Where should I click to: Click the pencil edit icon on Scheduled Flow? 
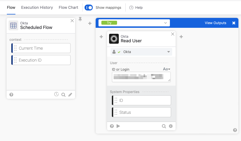point(70,95)
